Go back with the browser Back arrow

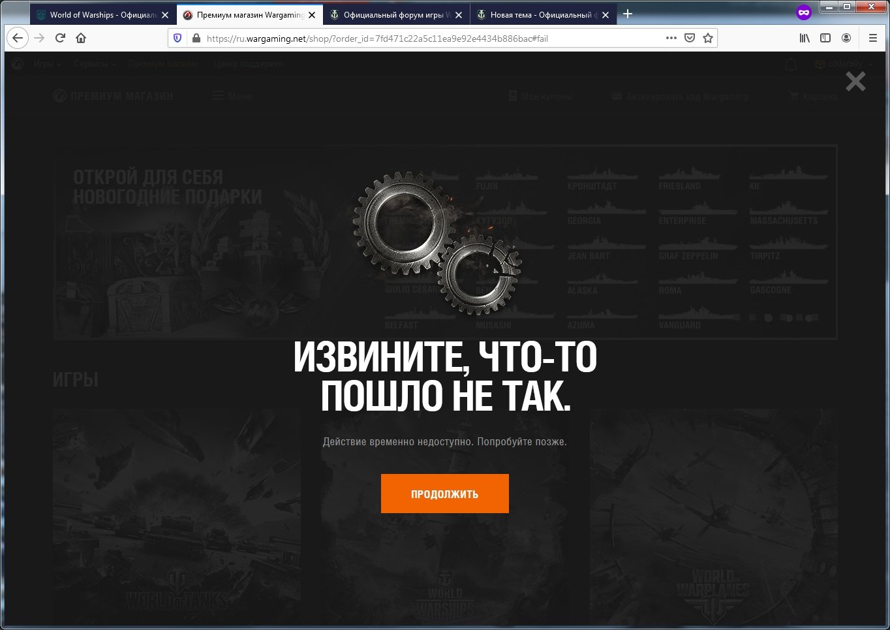click(x=18, y=38)
